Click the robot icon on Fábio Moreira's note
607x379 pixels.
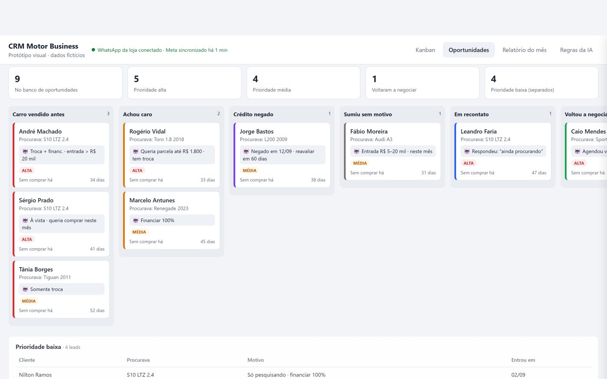tap(356, 151)
